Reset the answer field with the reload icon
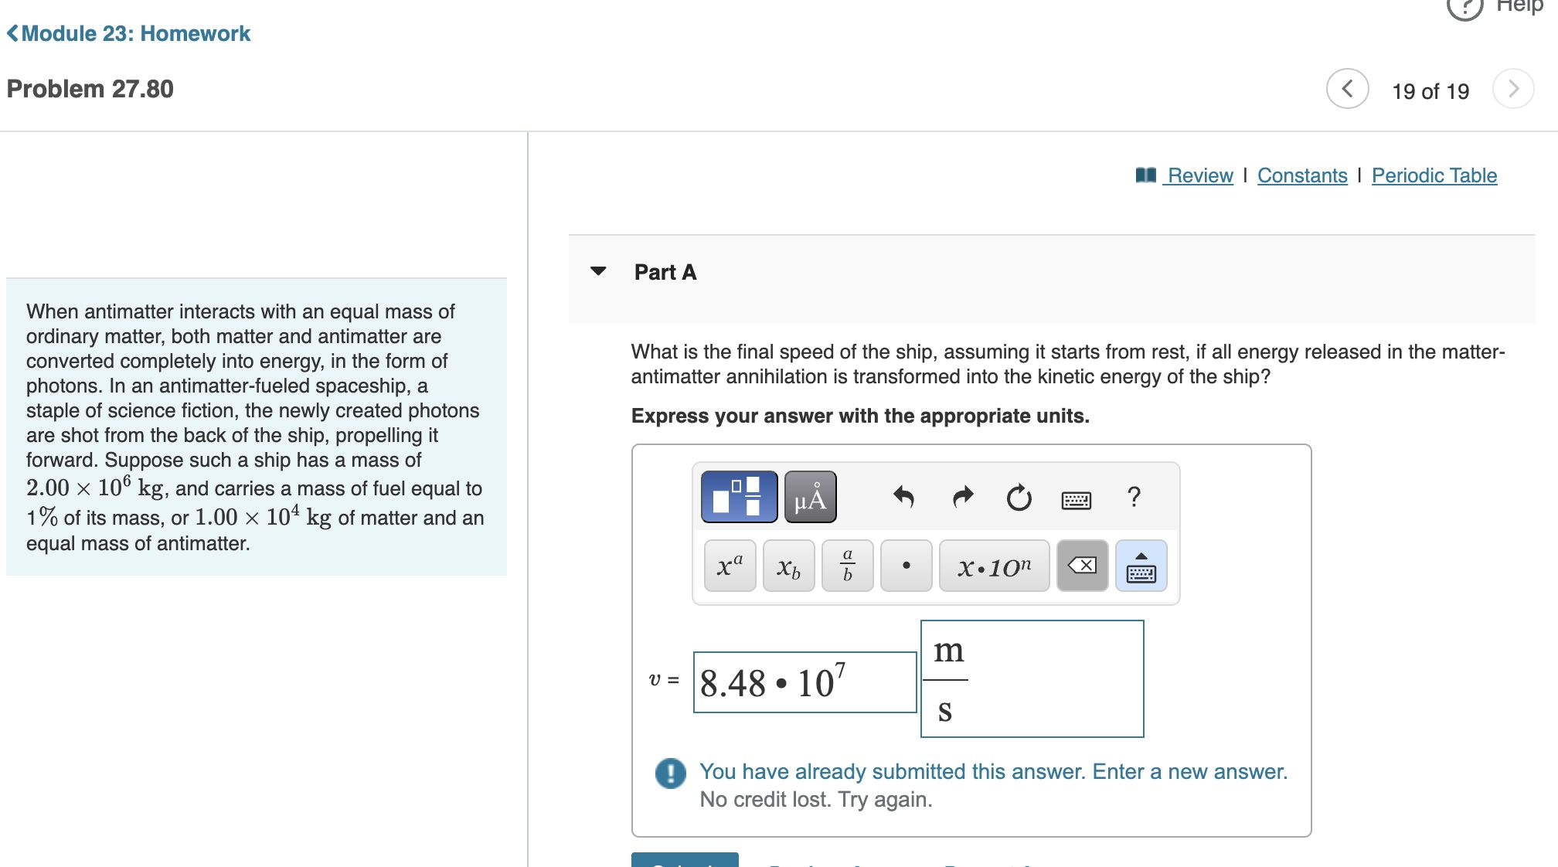The width and height of the screenshot is (1558, 867). click(x=1019, y=498)
